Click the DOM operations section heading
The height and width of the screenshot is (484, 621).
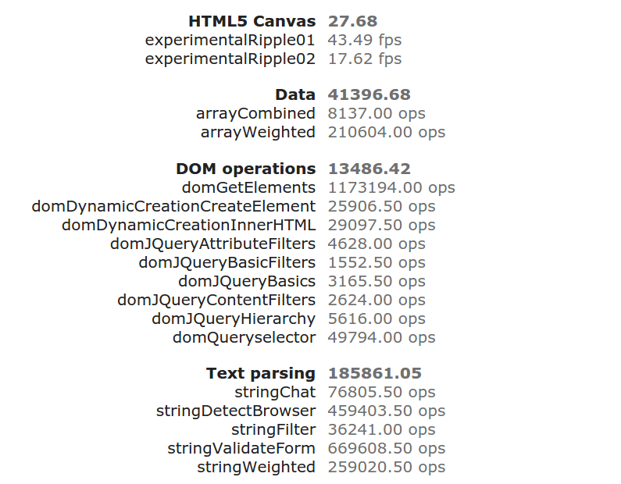pos(245,169)
